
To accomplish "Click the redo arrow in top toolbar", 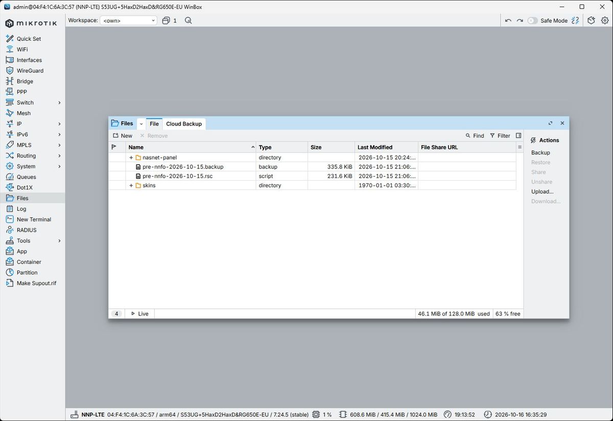I will point(520,20).
